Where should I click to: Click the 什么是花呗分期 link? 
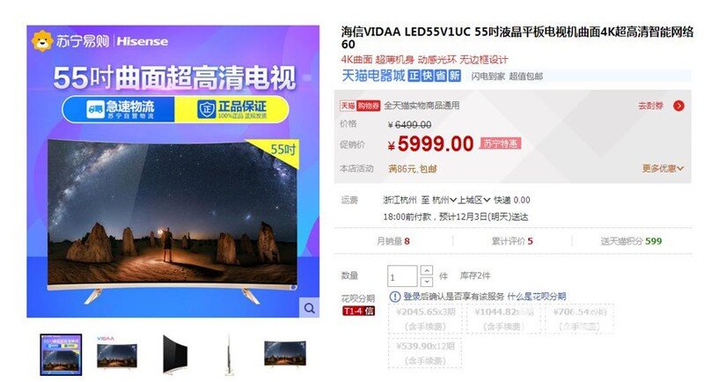click(x=537, y=297)
